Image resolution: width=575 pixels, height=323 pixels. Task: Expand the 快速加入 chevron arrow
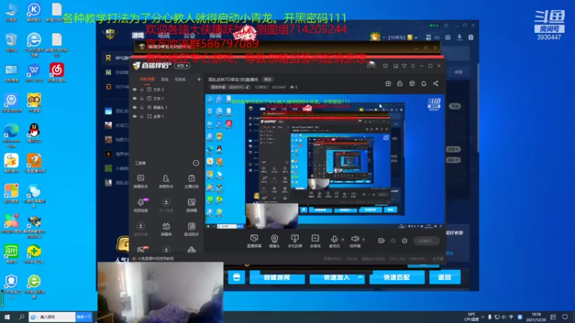point(361,277)
